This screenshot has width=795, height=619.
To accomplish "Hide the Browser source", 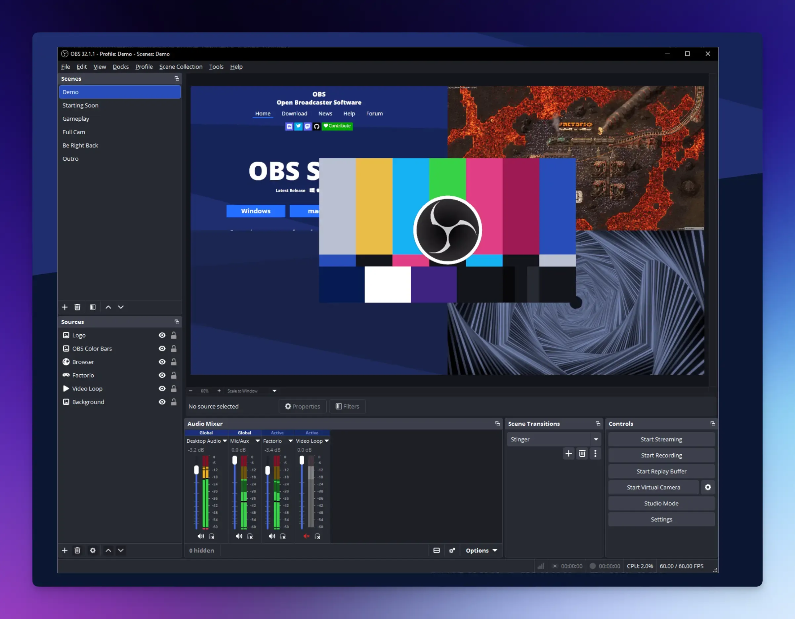I will coord(162,362).
